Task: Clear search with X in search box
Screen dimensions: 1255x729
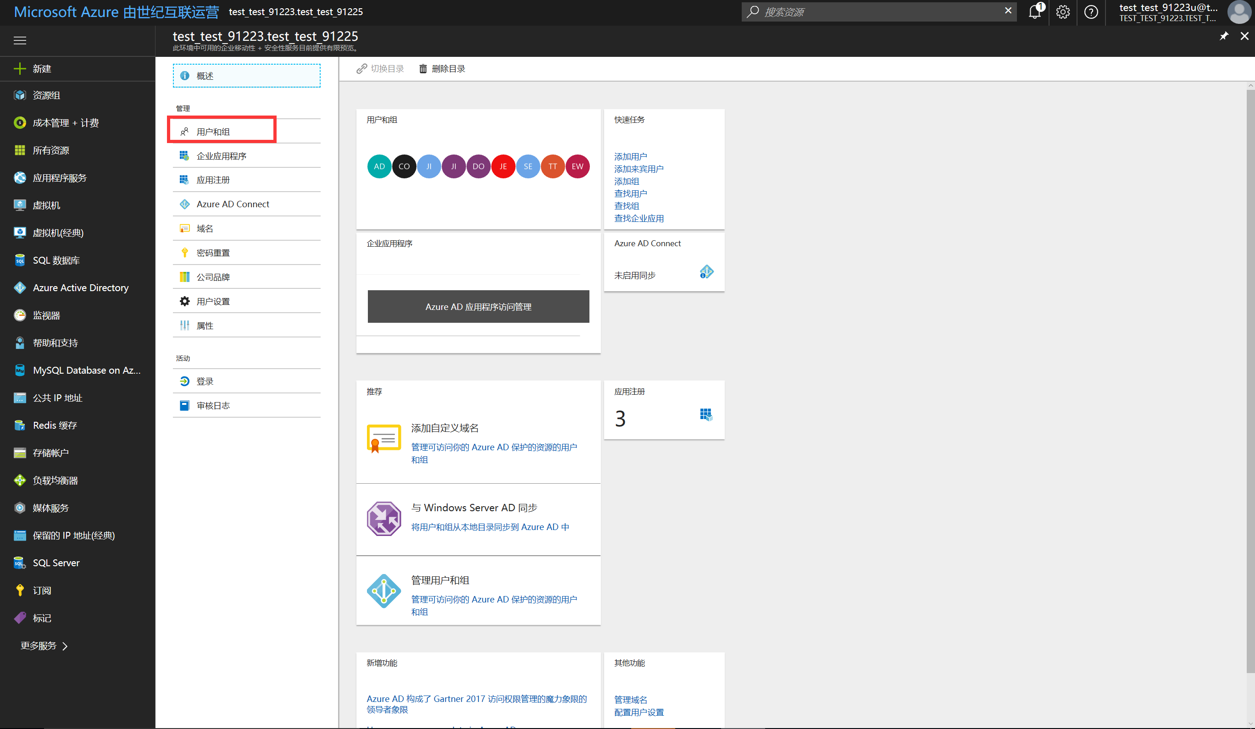Action: [x=1008, y=11]
